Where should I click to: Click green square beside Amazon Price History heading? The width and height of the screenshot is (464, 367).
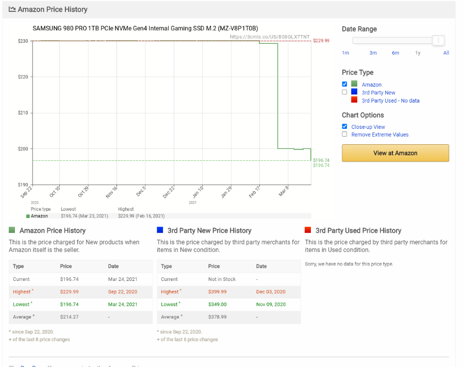pyautogui.click(x=12, y=230)
